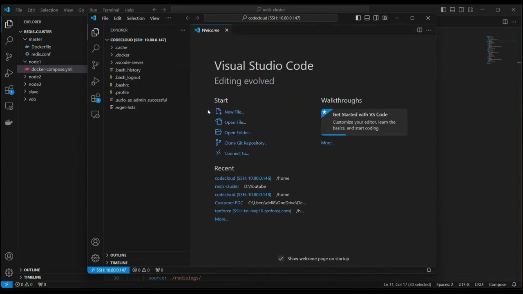
Task: Open Manage gear in the front window
Action: 95,258
